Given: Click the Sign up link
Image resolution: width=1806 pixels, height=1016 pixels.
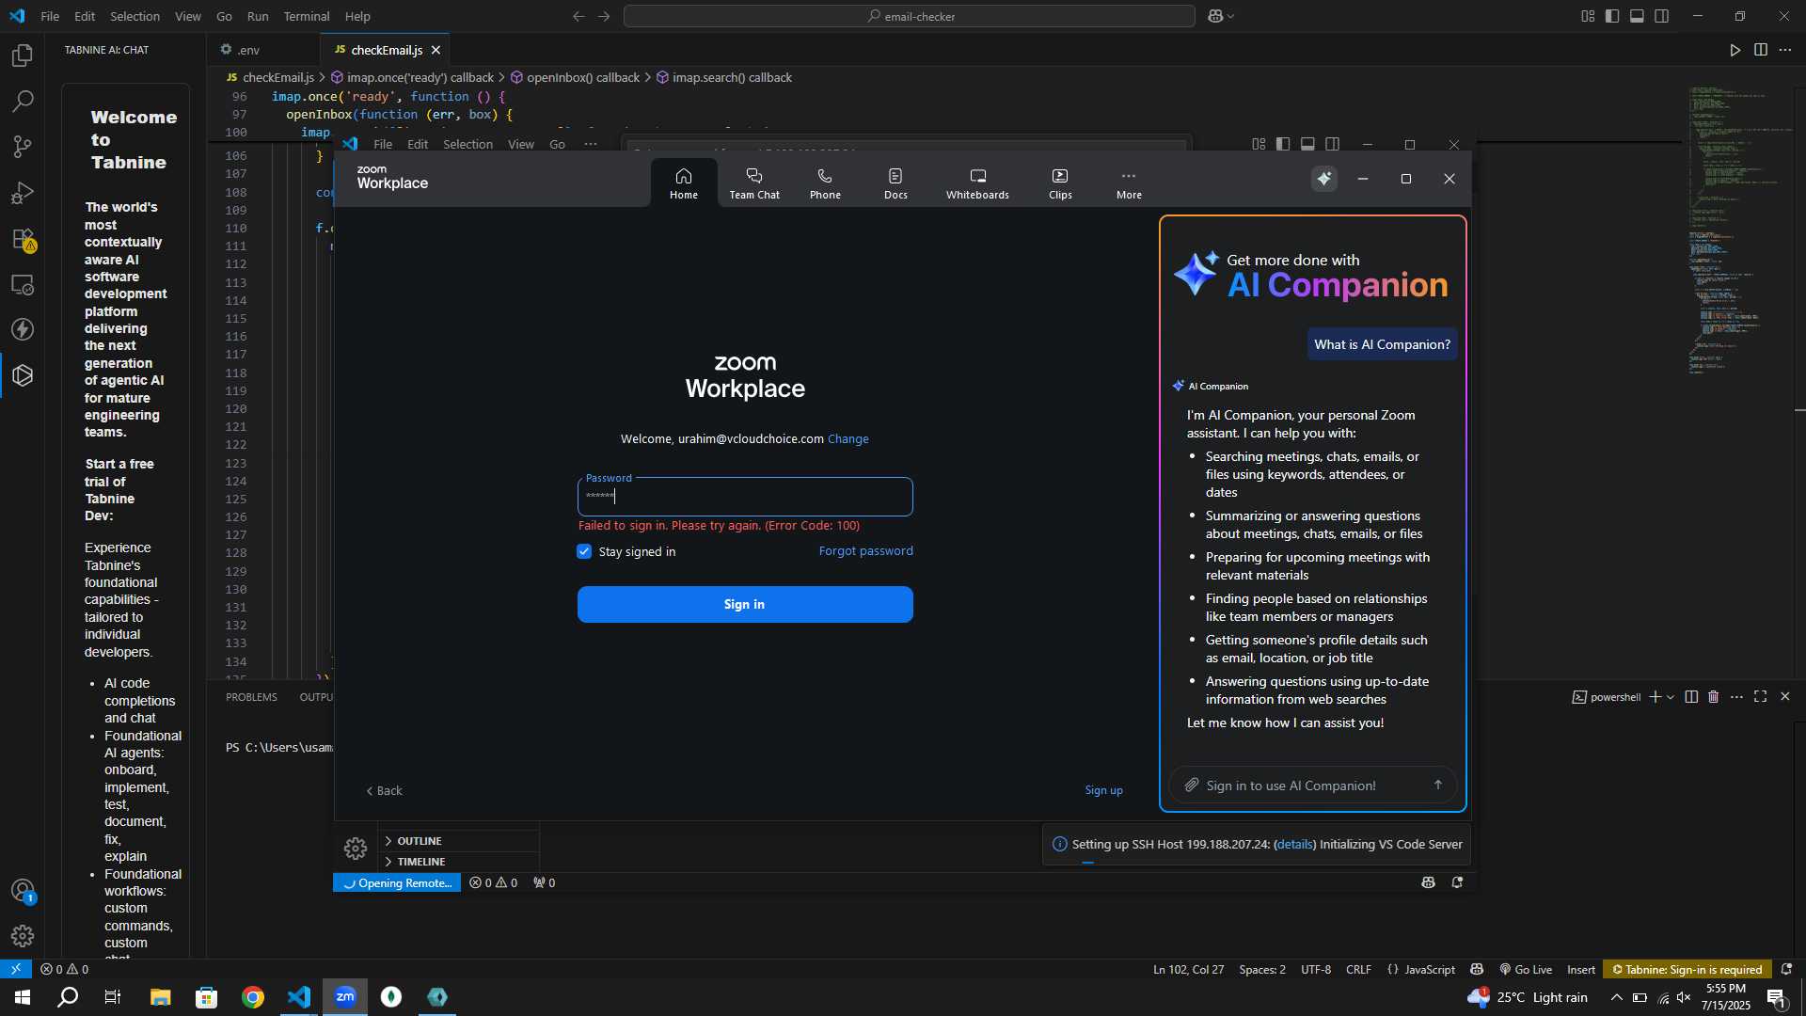Looking at the screenshot, I should coord(1103,790).
